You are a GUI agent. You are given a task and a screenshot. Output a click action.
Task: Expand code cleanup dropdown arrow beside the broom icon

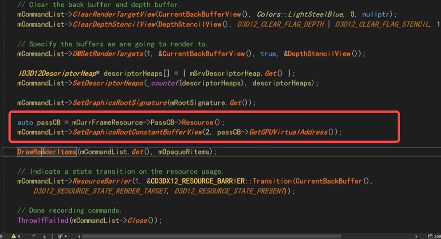click(x=66, y=236)
